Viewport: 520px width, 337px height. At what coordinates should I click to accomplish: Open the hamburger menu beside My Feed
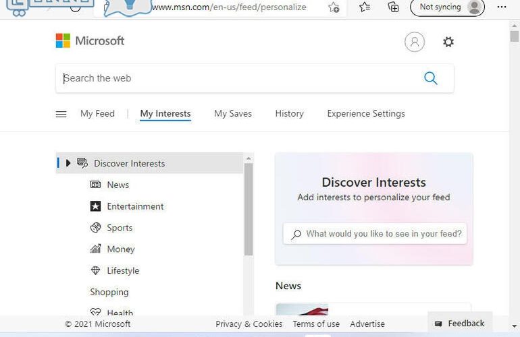point(61,114)
